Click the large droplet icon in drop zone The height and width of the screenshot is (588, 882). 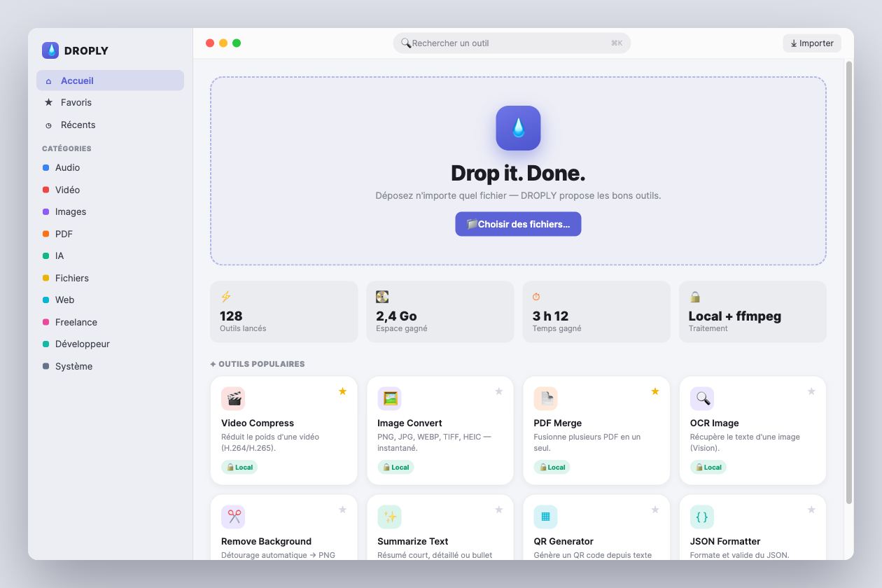click(x=518, y=128)
